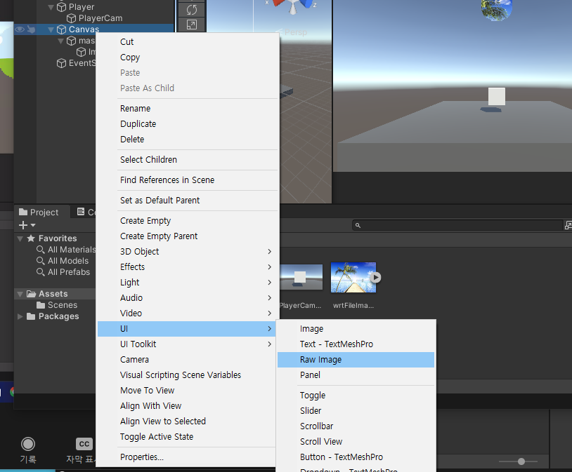Click Align With View entry
The width and height of the screenshot is (572, 472).
(x=187, y=405)
